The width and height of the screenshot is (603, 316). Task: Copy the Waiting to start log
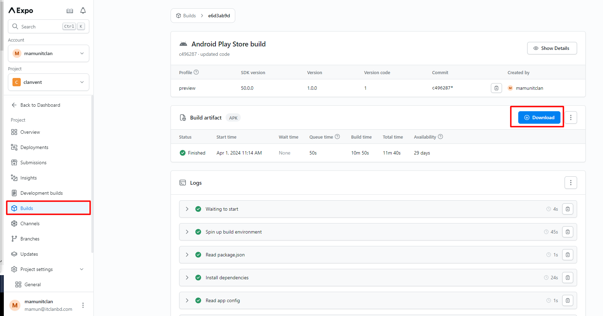567,209
